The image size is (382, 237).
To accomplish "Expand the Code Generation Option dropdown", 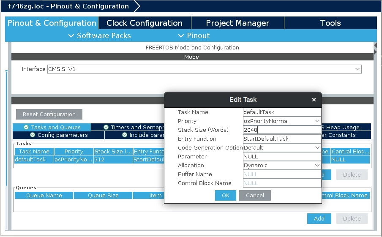I will 282,148.
